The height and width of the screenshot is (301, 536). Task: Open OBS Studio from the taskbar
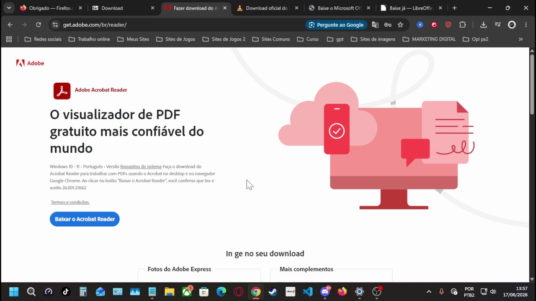pyautogui.click(x=376, y=291)
